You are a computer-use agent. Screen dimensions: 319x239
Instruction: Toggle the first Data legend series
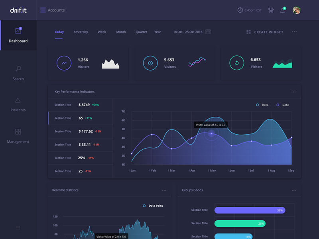(258, 105)
